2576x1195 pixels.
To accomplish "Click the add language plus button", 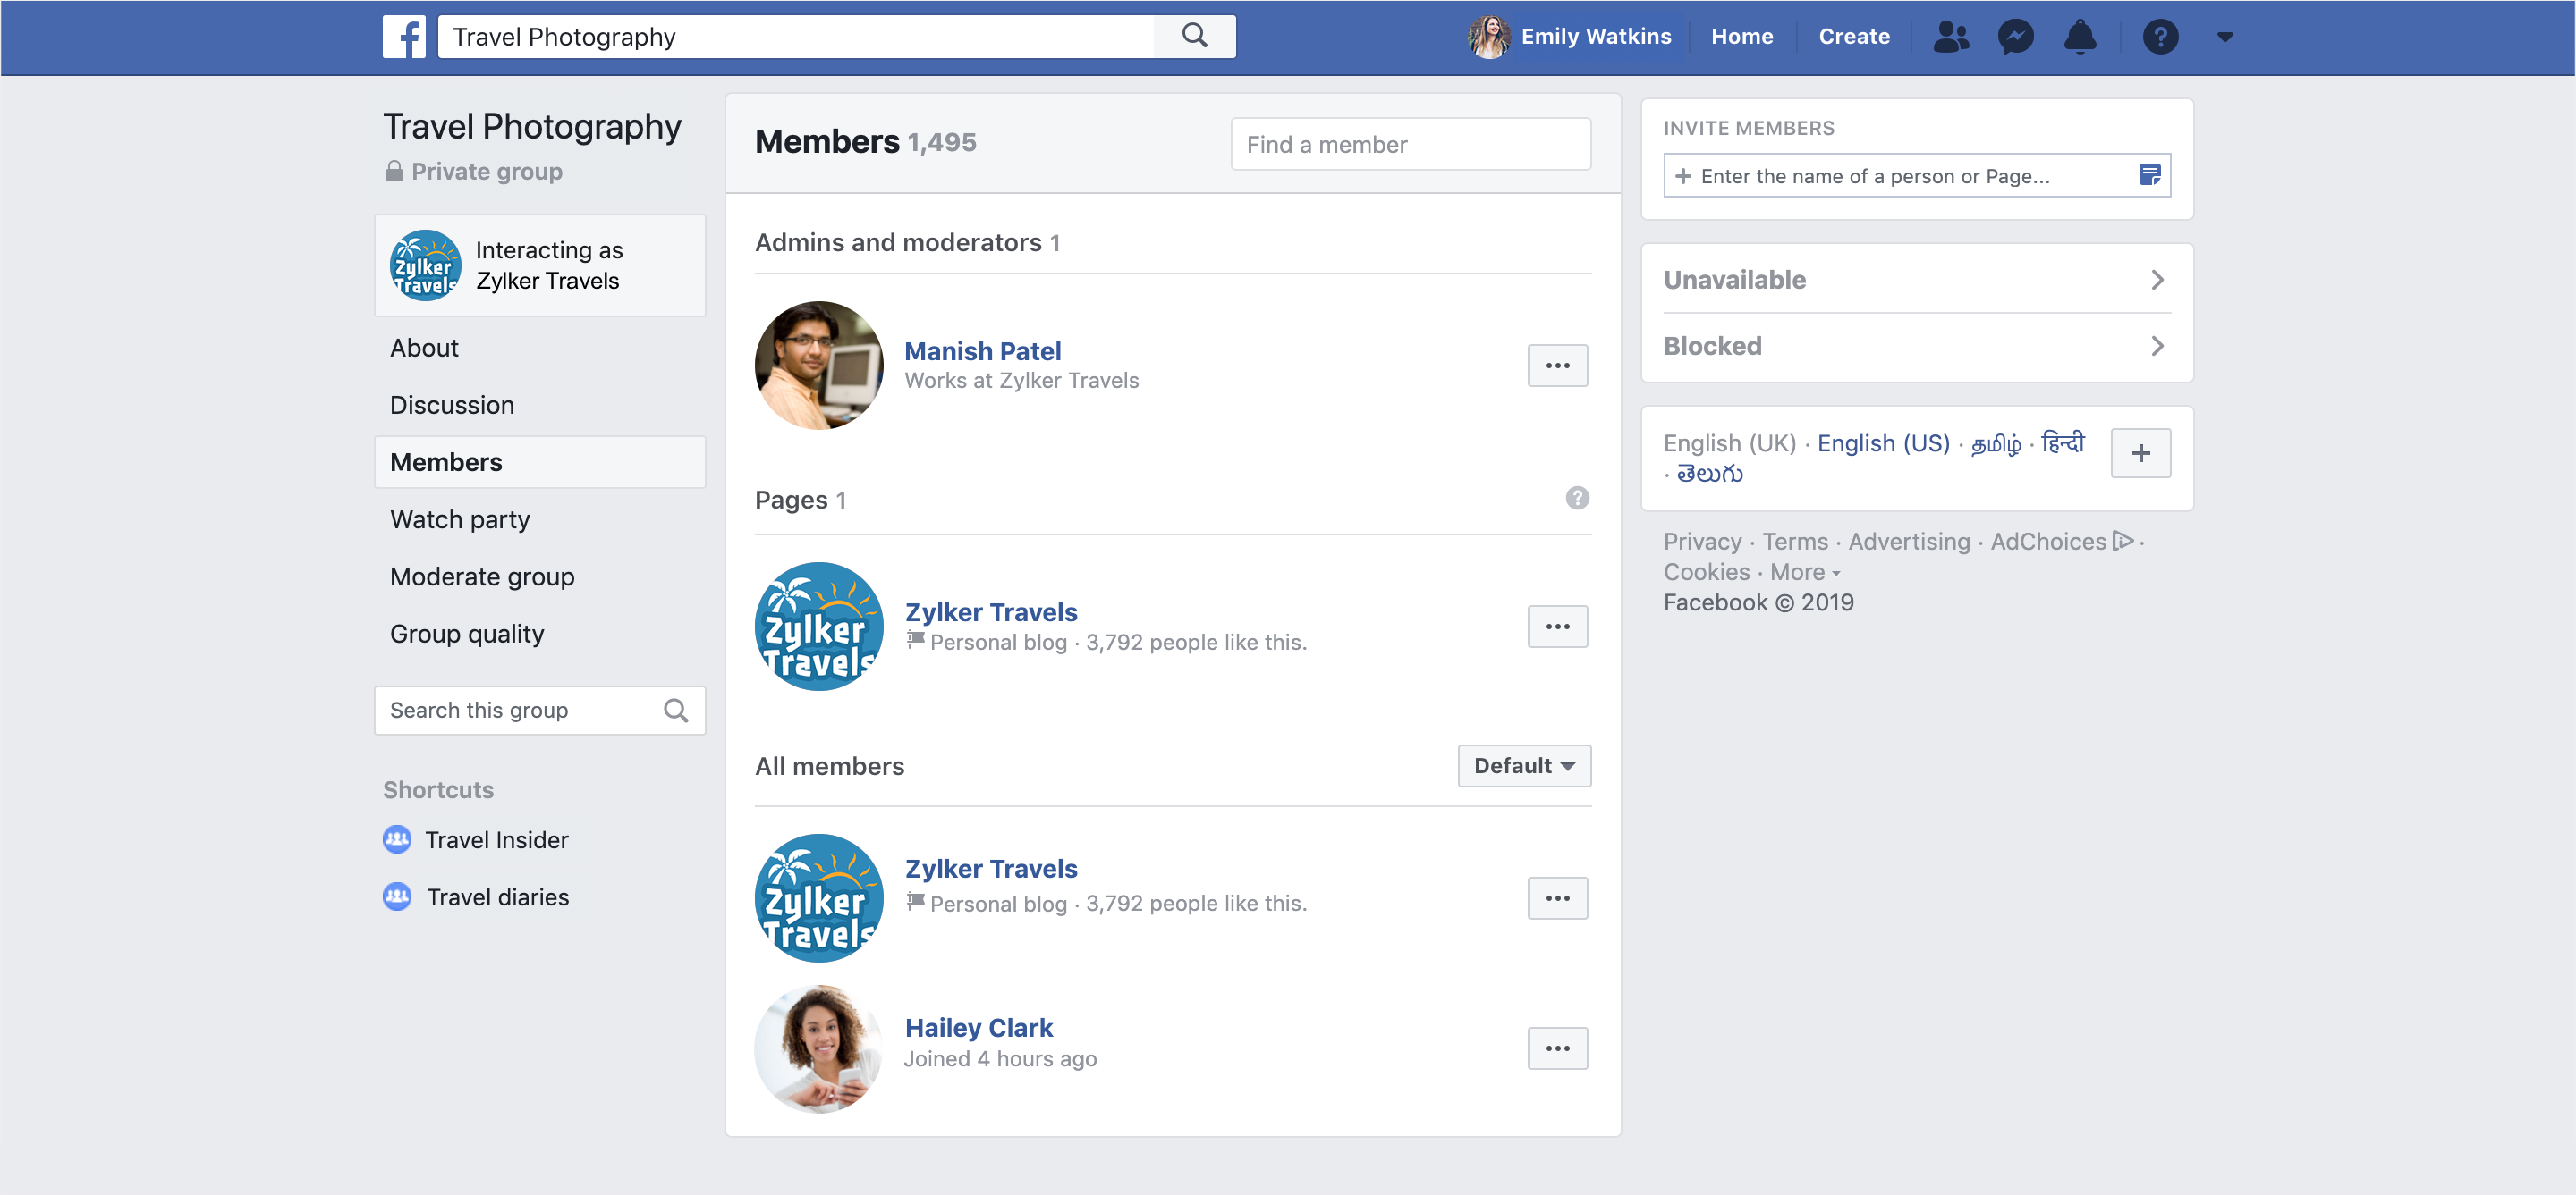I will coord(2140,454).
